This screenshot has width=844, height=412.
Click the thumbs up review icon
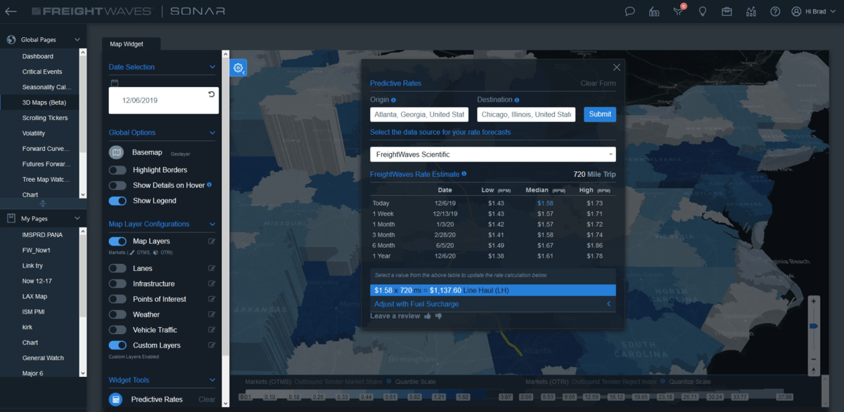[x=427, y=316]
